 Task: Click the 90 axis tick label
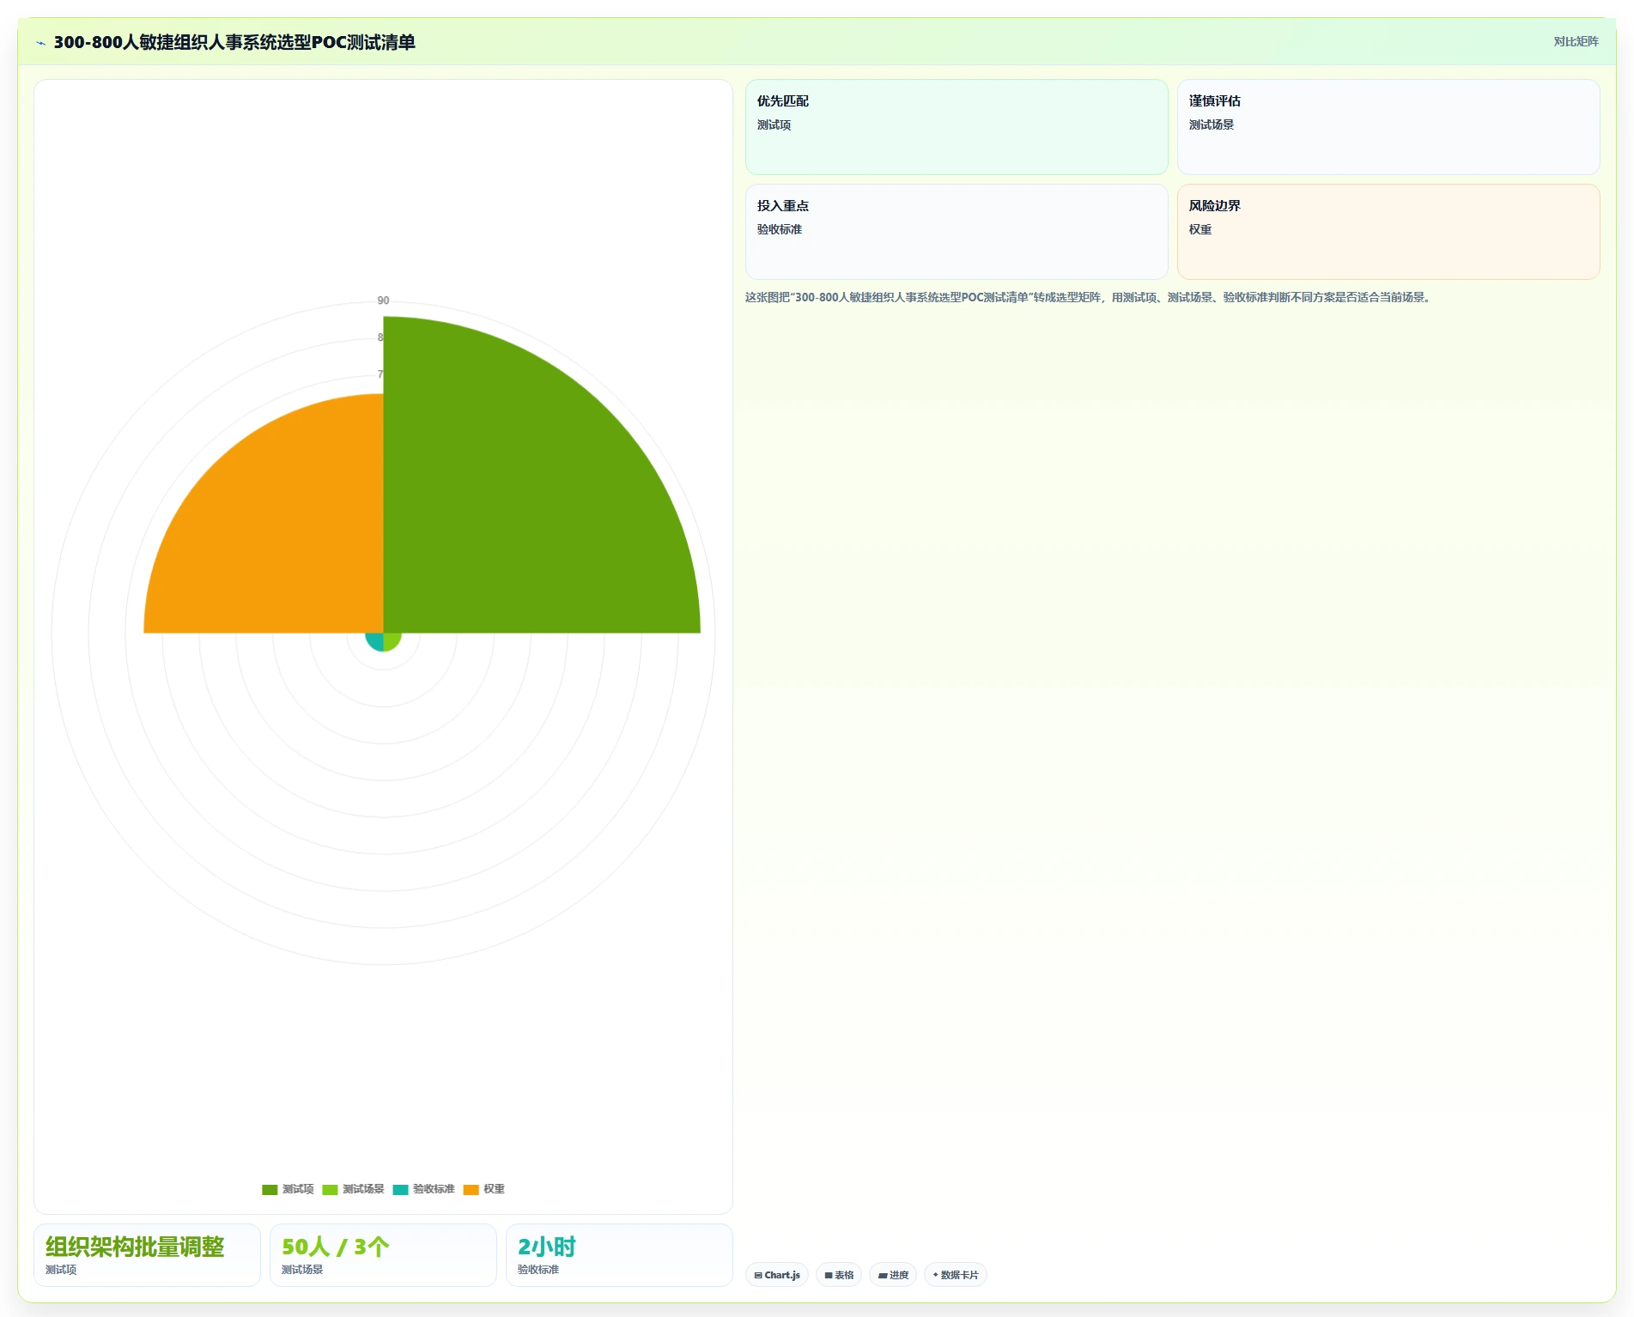(x=383, y=300)
